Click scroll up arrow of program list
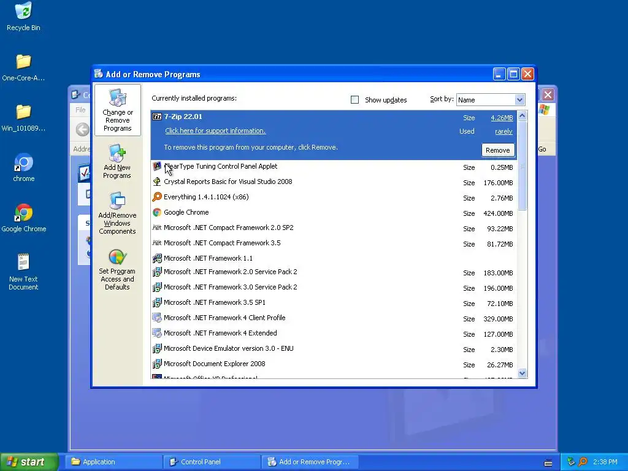 [x=522, y=116]
